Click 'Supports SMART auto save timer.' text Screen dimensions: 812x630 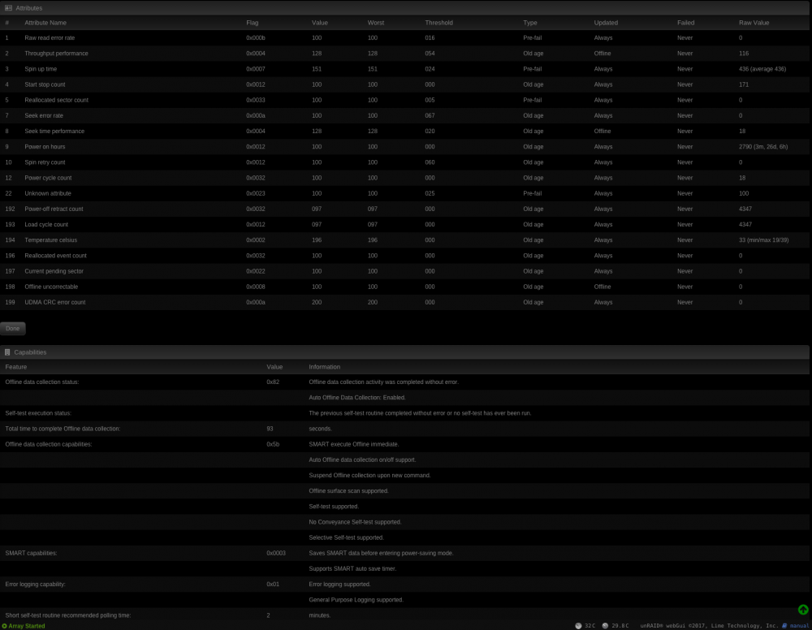click(352, 568)
